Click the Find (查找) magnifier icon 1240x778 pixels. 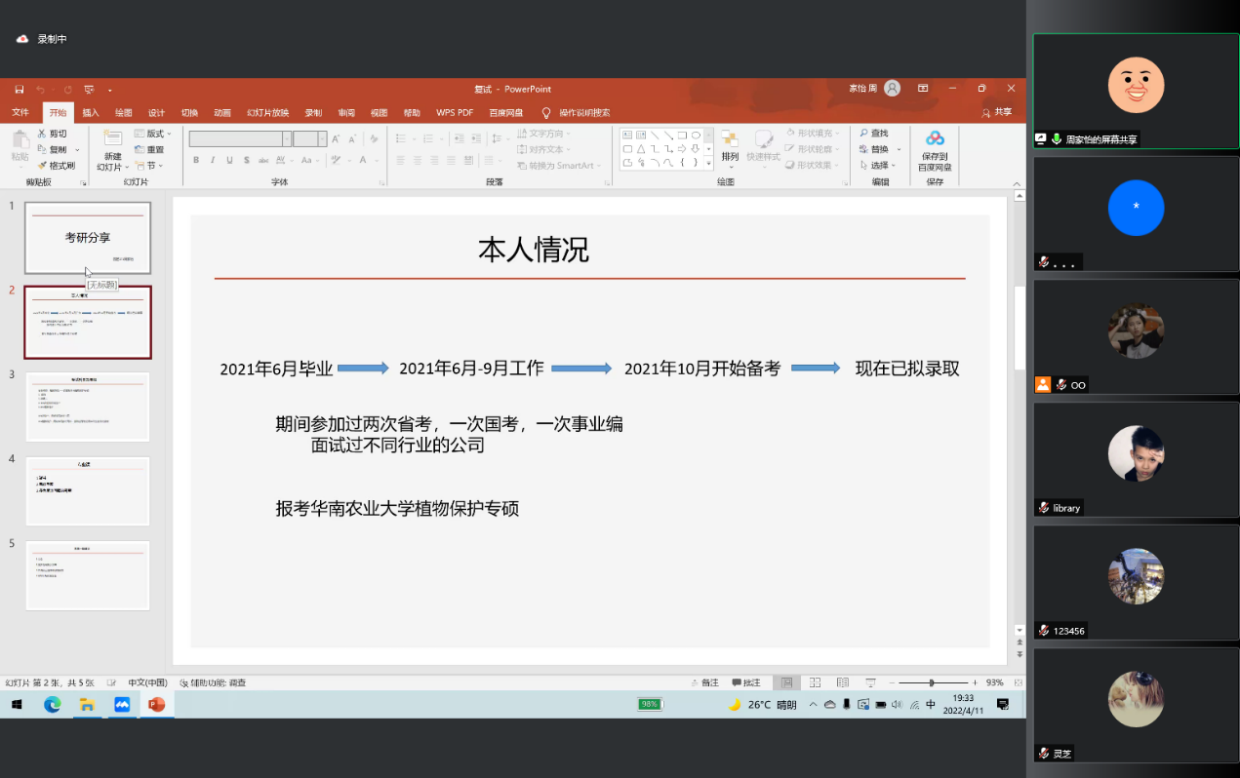[x=864, y=134]
